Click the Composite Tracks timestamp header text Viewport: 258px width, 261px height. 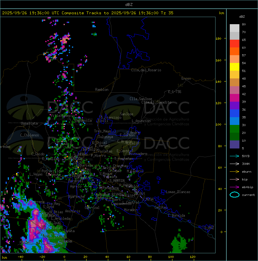(x=88, y=13)
